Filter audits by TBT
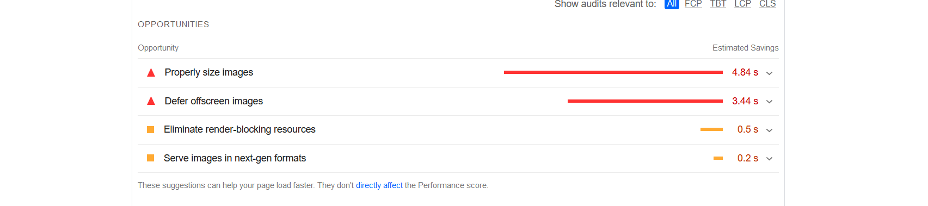The image size is (928, 206). coord(718,4)
